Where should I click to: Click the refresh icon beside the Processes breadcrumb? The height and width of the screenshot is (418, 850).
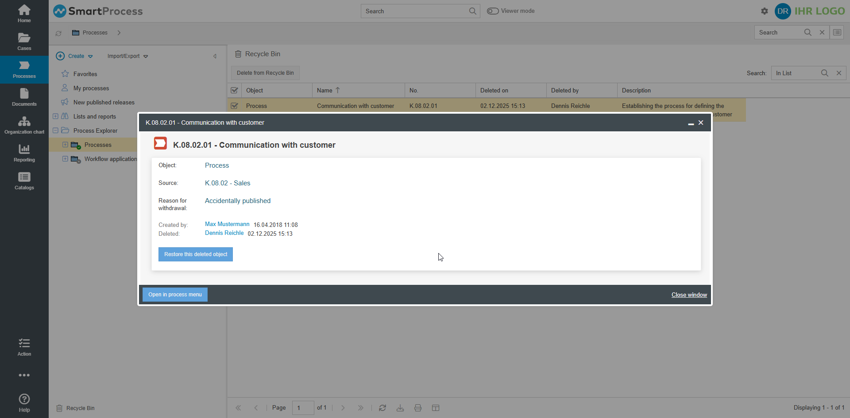(58, 33)
